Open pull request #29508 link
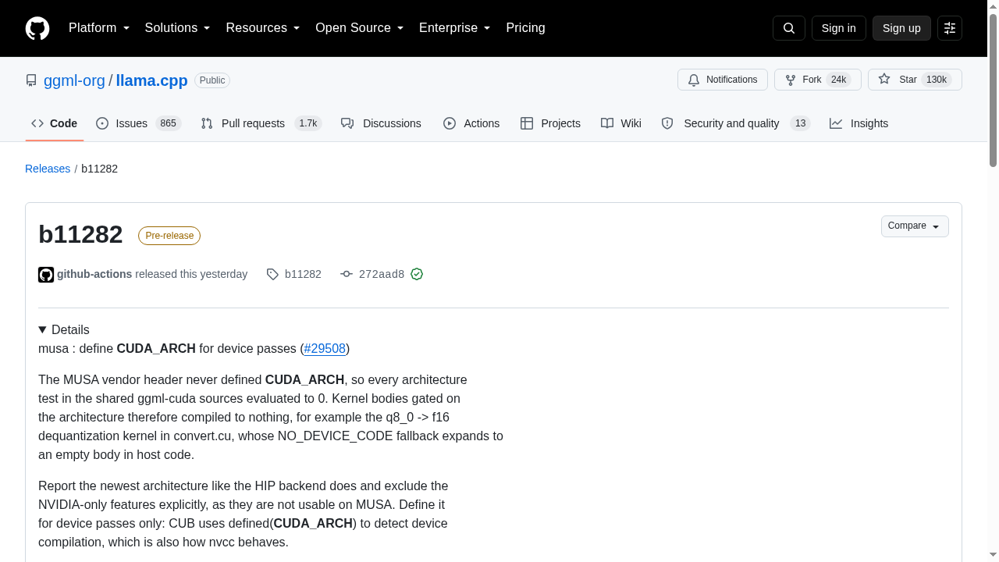Viewport: 999px width, 562px height. [x=325, y=348]
